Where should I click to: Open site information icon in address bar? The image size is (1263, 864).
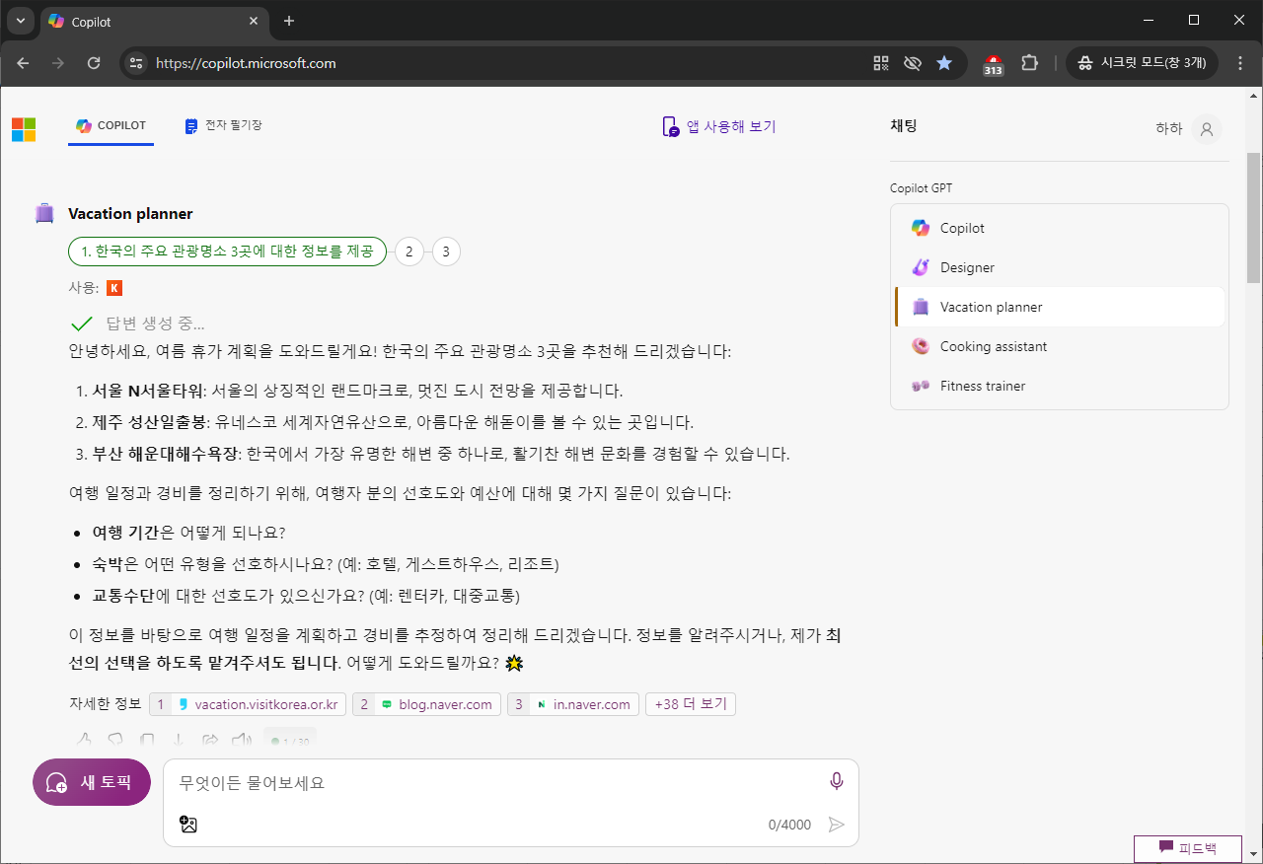pyautogui.click(x=137, y=63)
